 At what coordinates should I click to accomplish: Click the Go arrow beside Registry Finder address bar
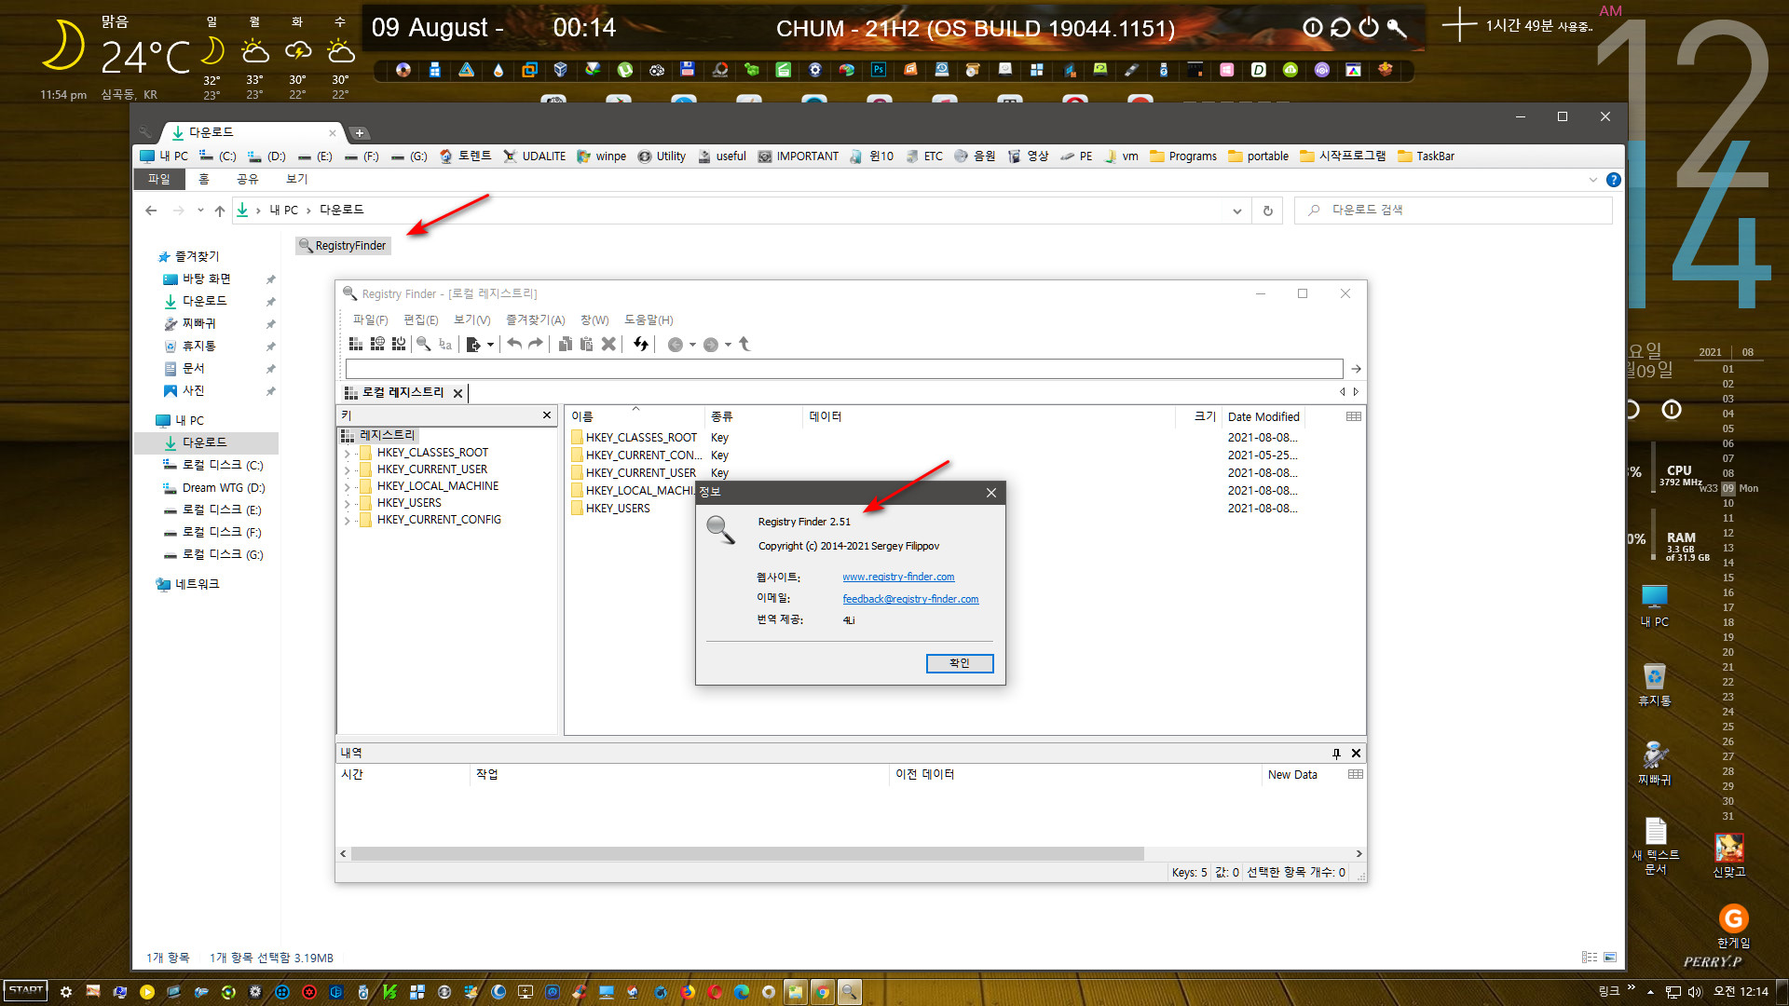pos(1356,369)
